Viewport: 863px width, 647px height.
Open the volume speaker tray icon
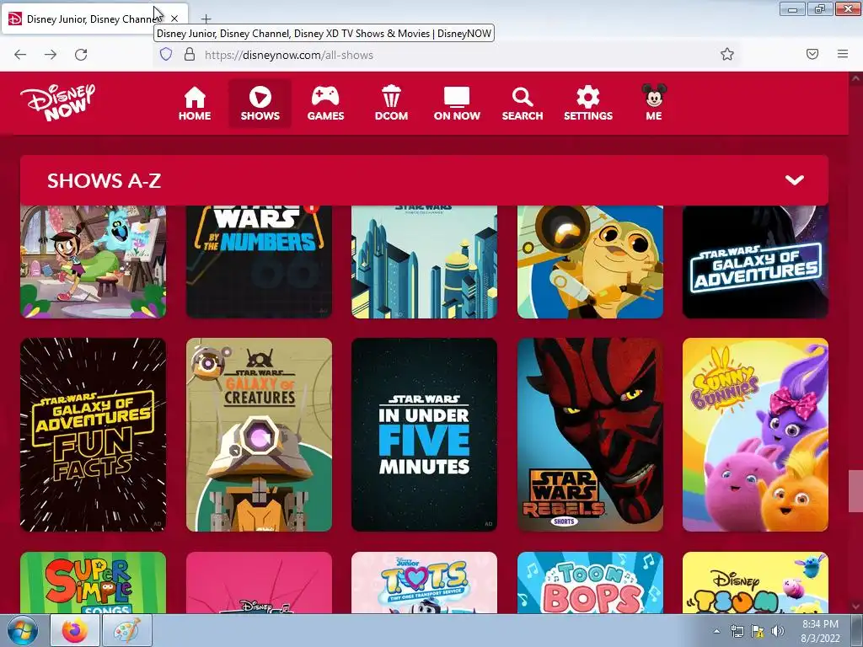[777, 631]
